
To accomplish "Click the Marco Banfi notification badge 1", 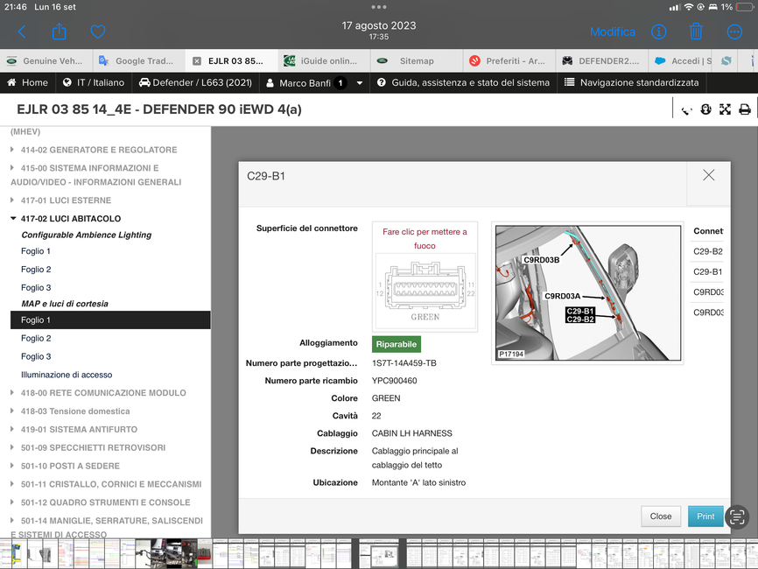I will pyautogui.click(x=340, y=82).
